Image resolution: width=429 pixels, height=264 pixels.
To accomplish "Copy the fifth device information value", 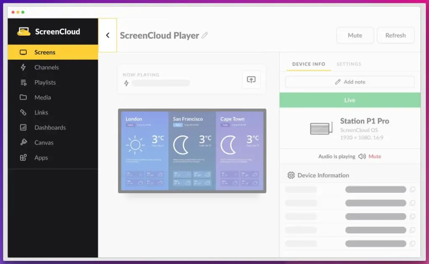I will click(412, 243).
